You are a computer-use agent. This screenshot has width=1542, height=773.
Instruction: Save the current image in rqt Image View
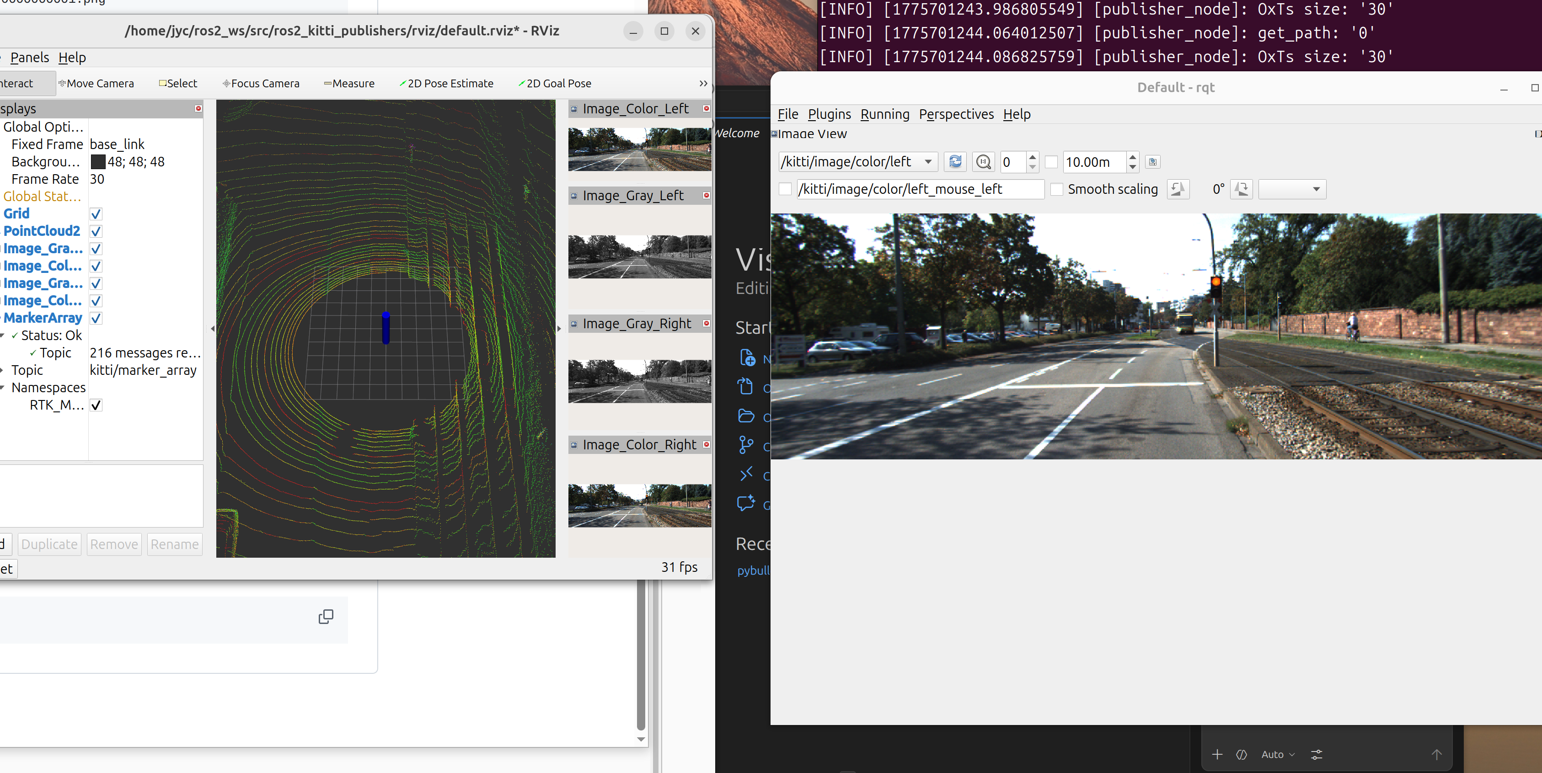[x=1152, y=161]
